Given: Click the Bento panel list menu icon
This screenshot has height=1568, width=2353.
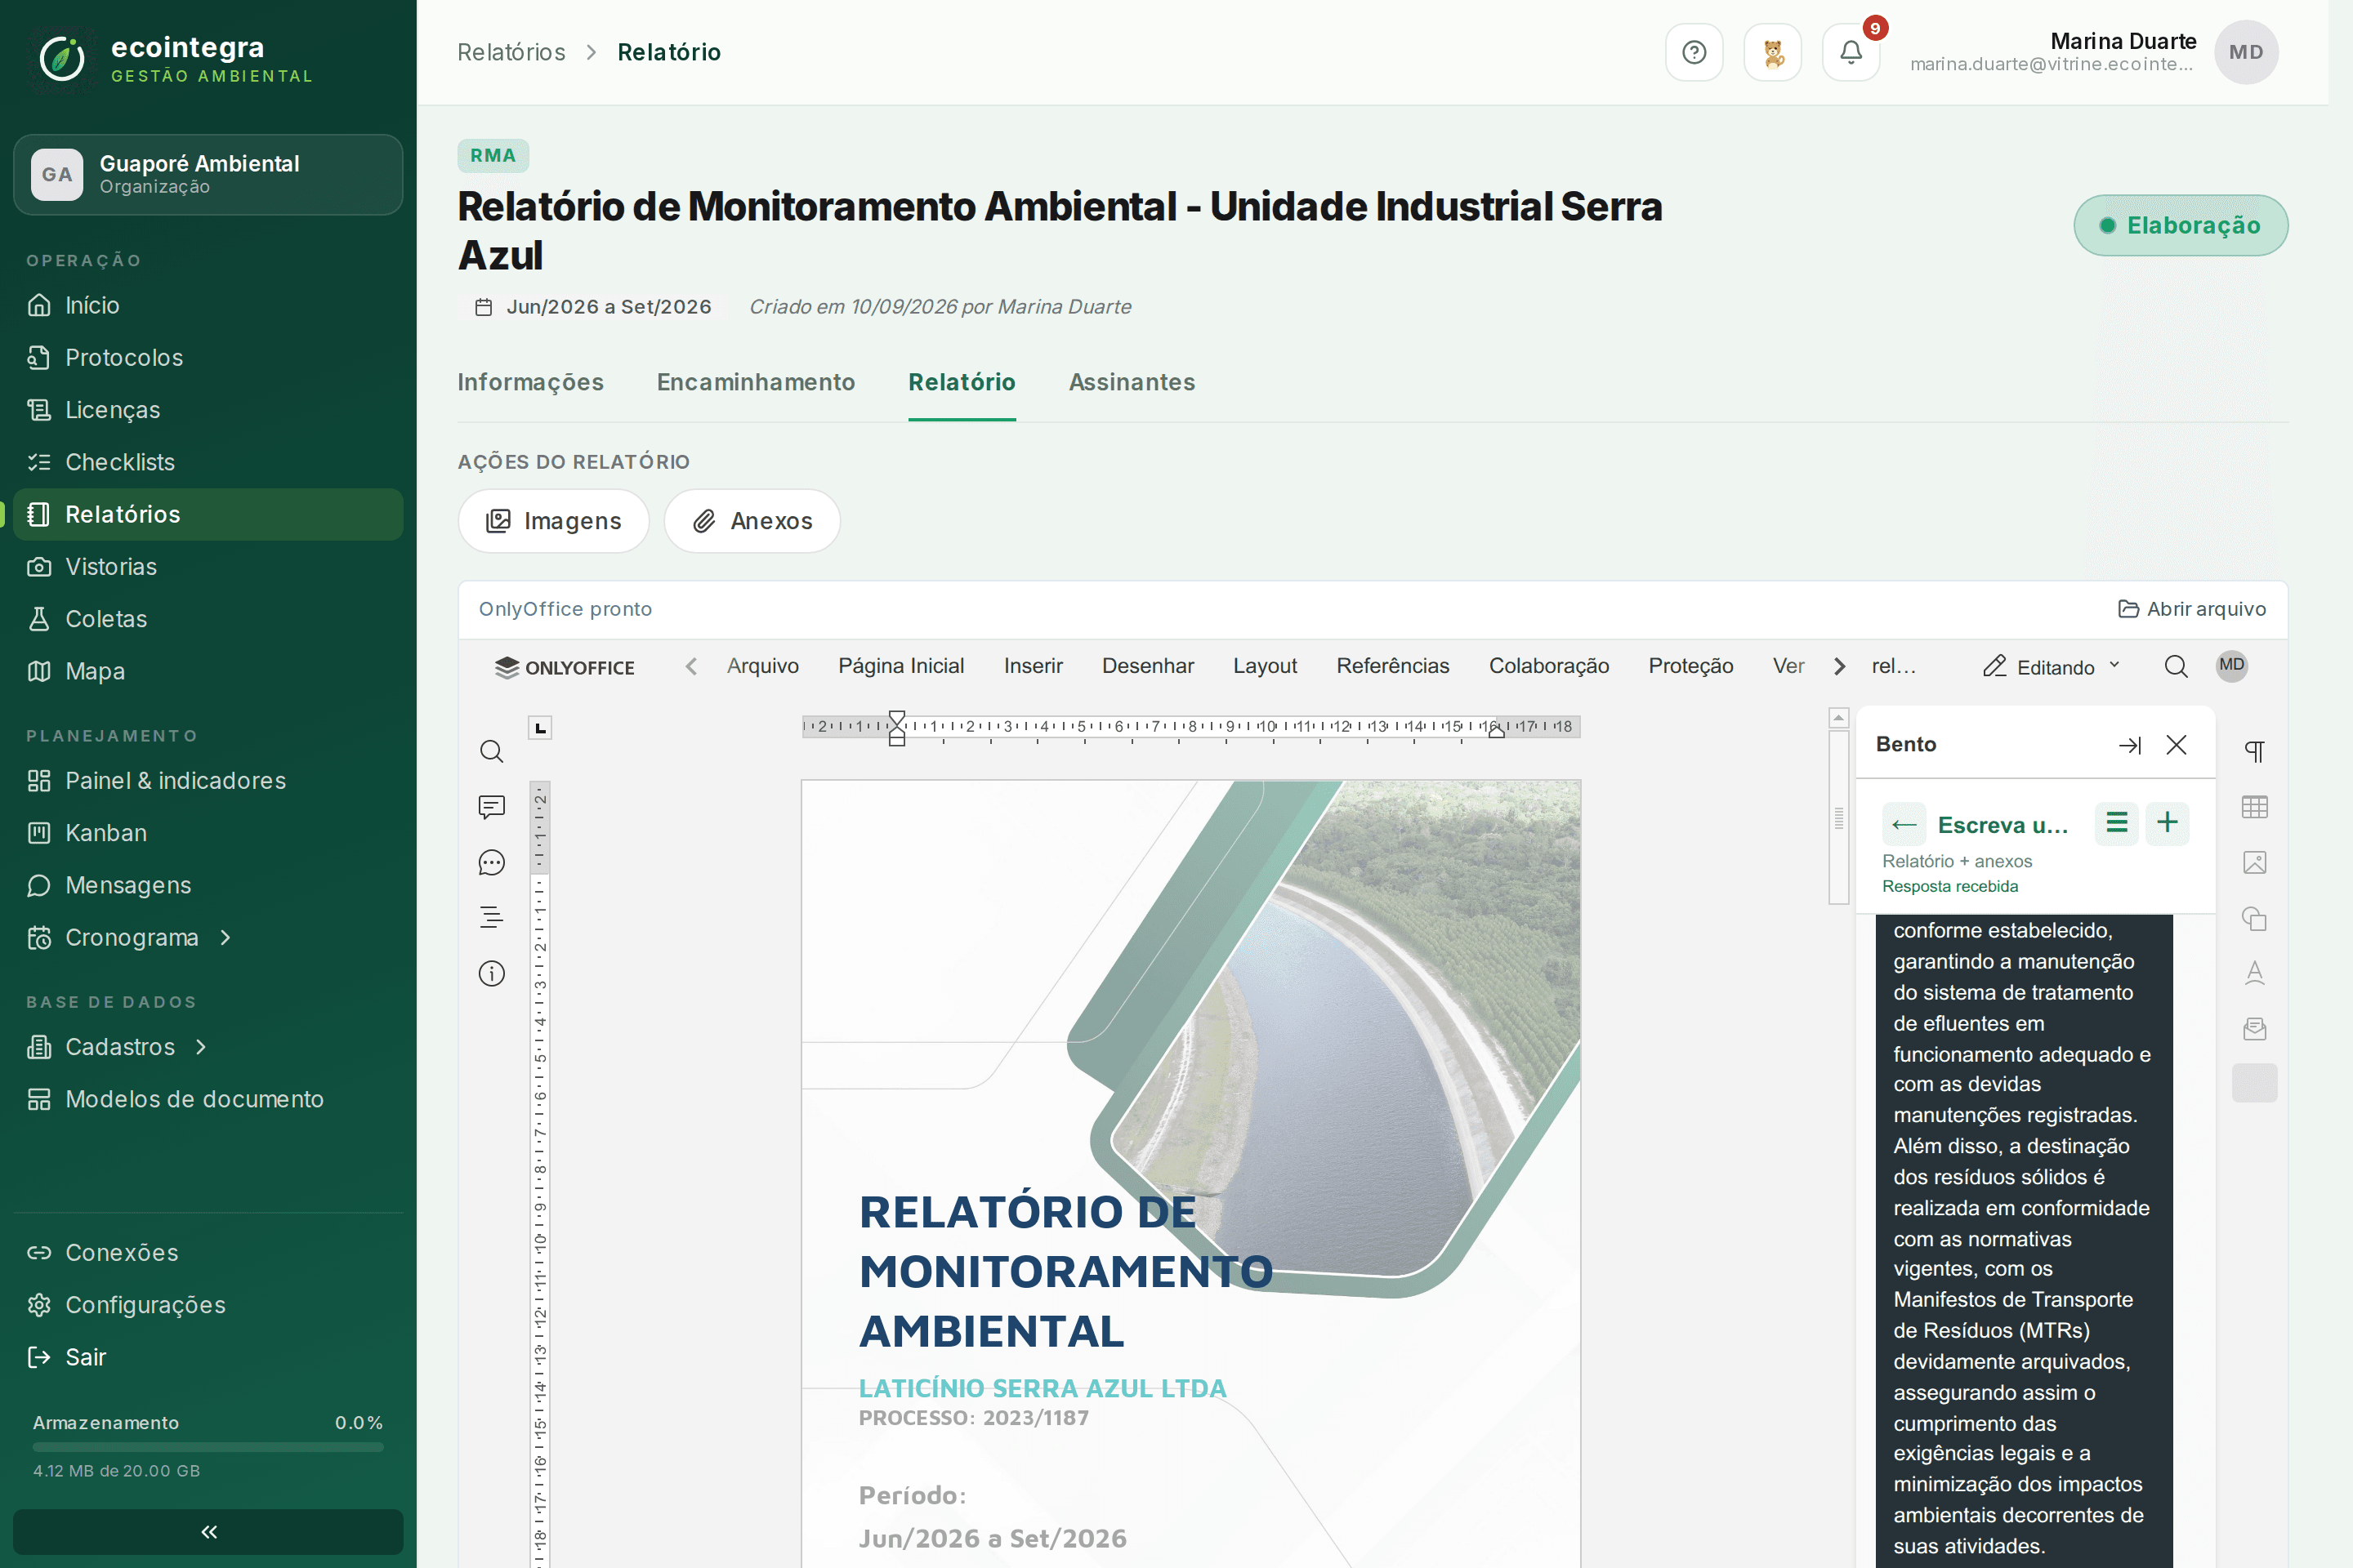Looking at the screenshot, I should 2116,823.
